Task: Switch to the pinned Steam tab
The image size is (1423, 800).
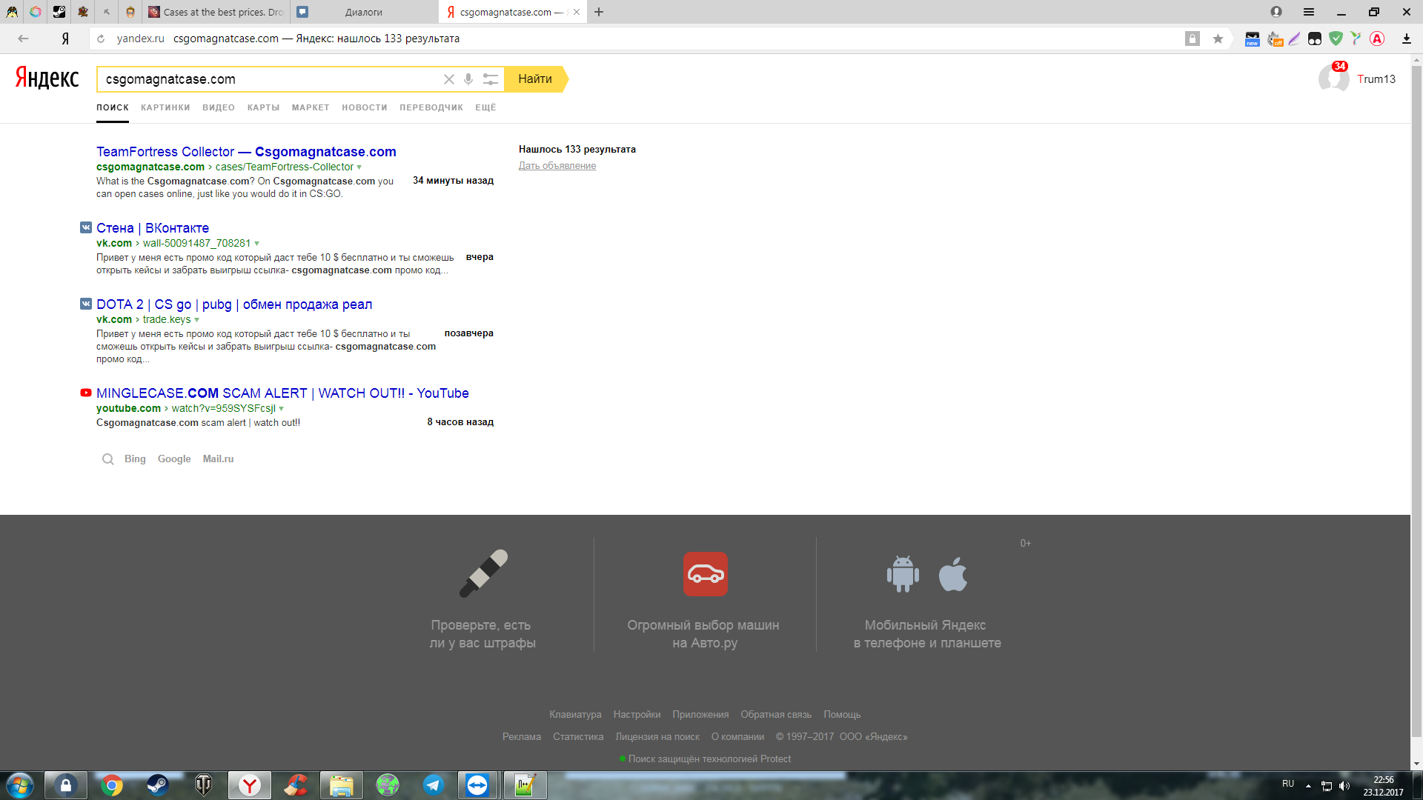Action: pyautogui.click(x=59, y=12)
